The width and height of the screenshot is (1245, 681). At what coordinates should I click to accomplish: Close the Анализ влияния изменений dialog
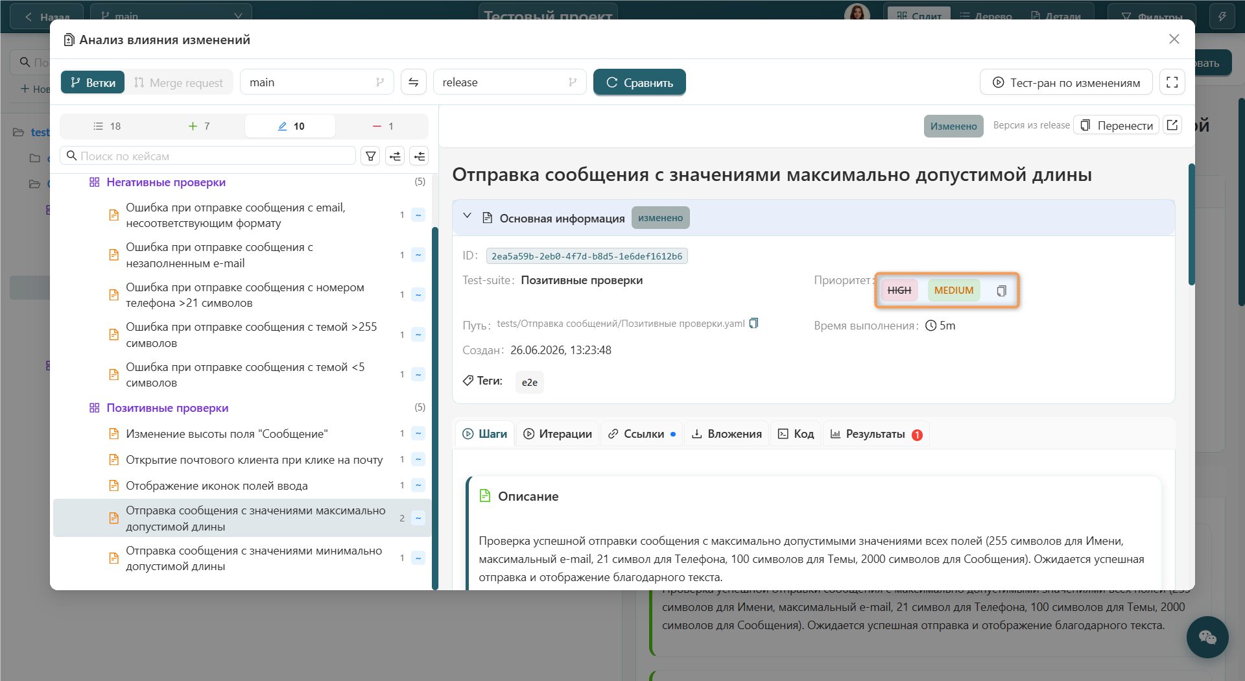click(x=1174, y=39)
